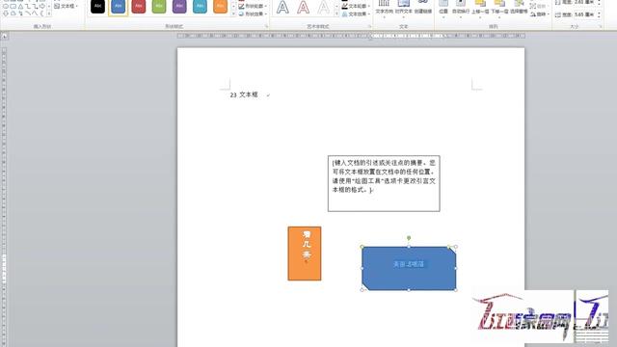This screenshot has height=347, width=617.
Task: Click the 创建链接 create link button
Action: [x=423, y=7]
